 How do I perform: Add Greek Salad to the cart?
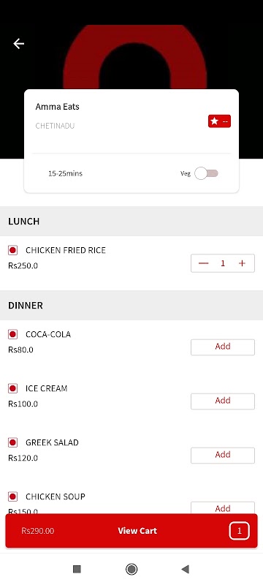point(223,455)
